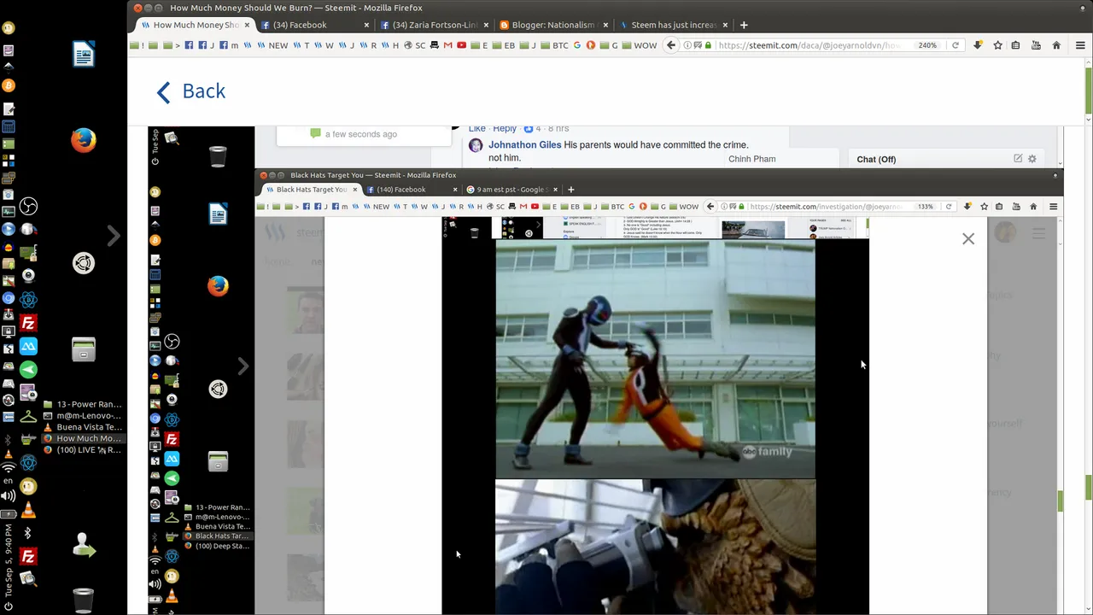Bookmark this page with the star
Image resolution: width=1093 pixels, height=615 pixels.
click(x=997, y=45)
